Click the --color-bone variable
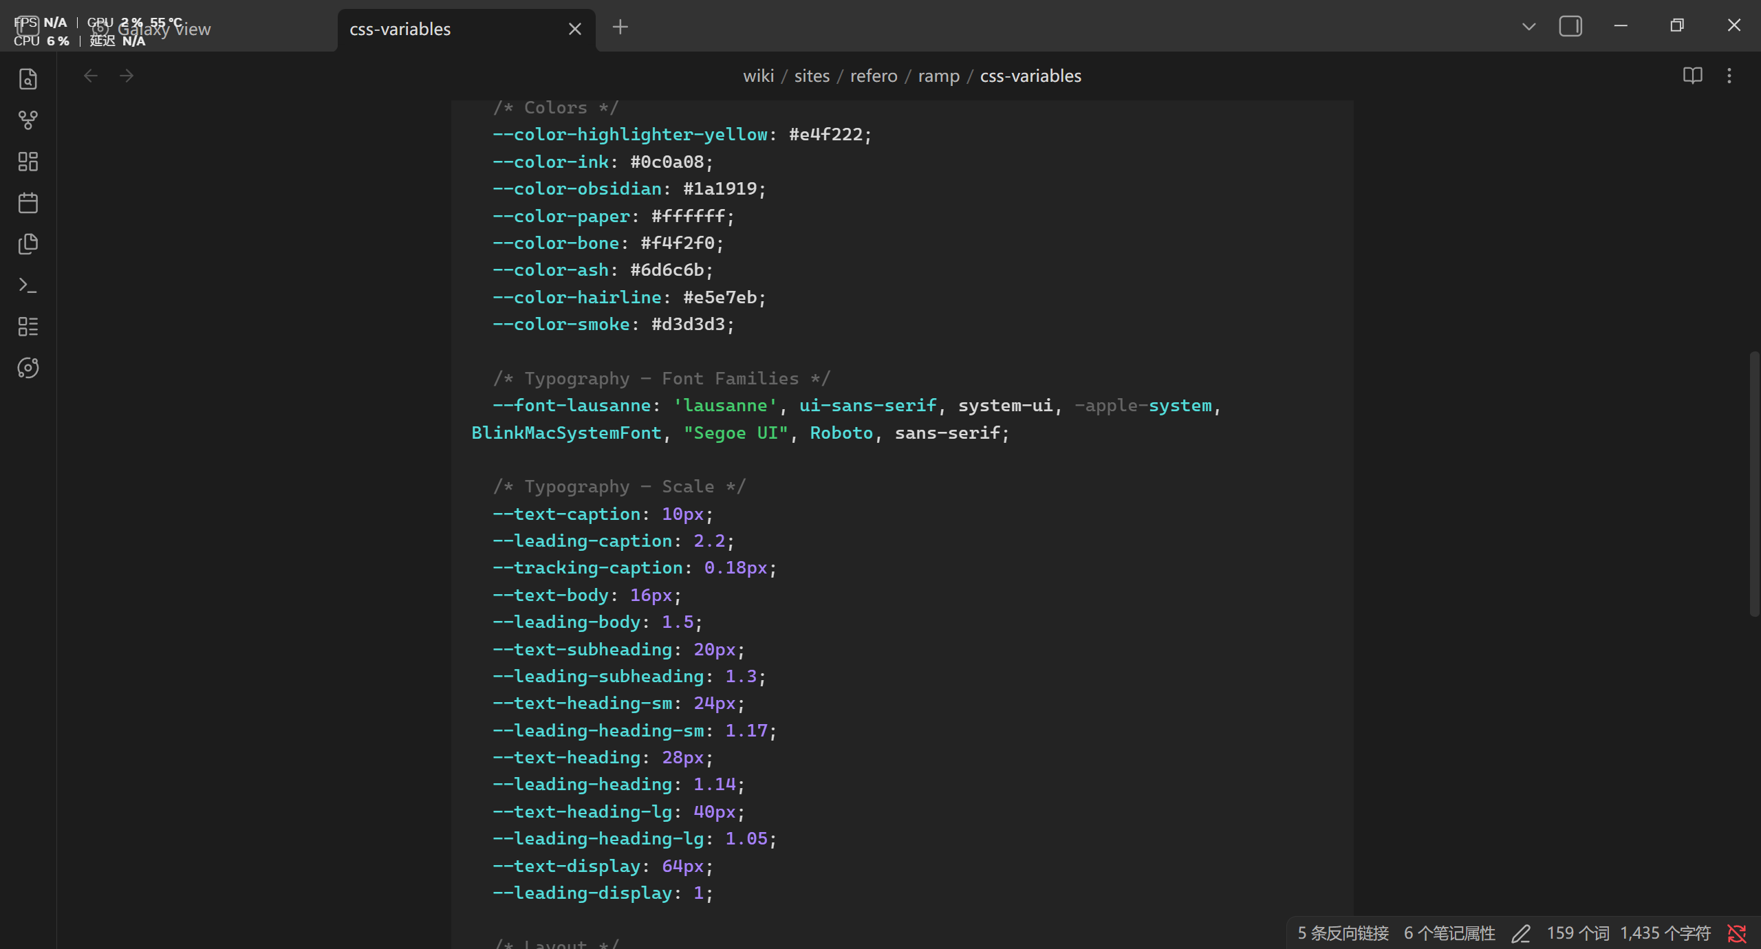The height and width of the screenshot is (949, 1761). (556, 243)
